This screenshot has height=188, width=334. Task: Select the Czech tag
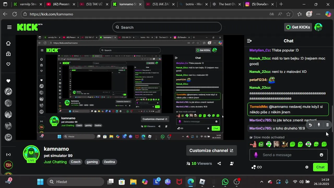click(x=76, y=162)
